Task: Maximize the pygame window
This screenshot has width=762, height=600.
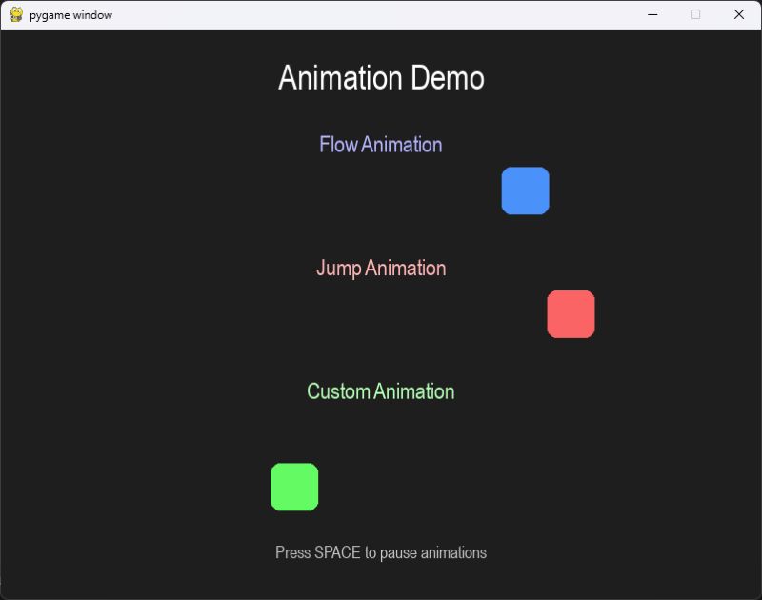Action: point(694,14)
